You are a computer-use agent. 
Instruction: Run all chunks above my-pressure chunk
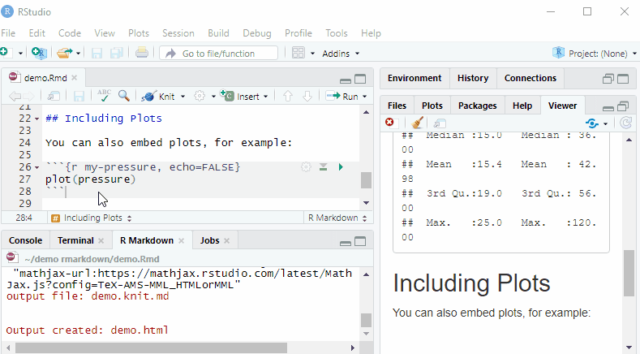pos(324,166)
